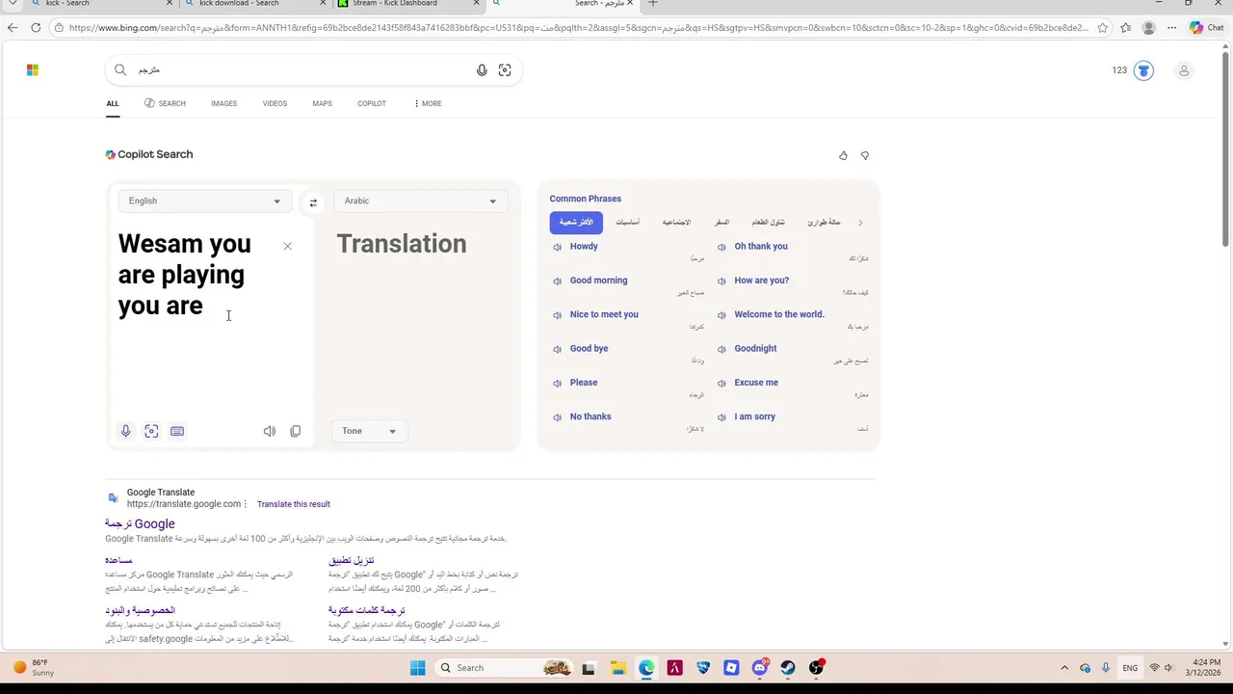Click the Microsoft logo

[x=33, y=69]
